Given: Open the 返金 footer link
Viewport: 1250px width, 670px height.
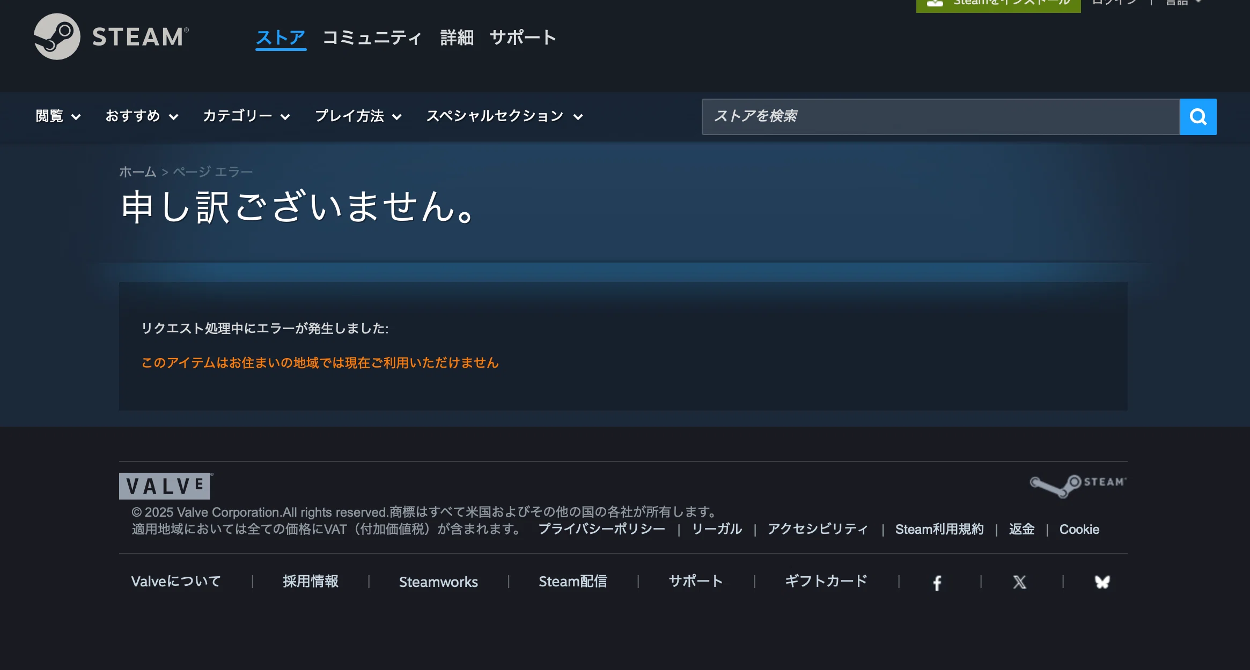Looking at the screenshot, I should coord(1021,530).
